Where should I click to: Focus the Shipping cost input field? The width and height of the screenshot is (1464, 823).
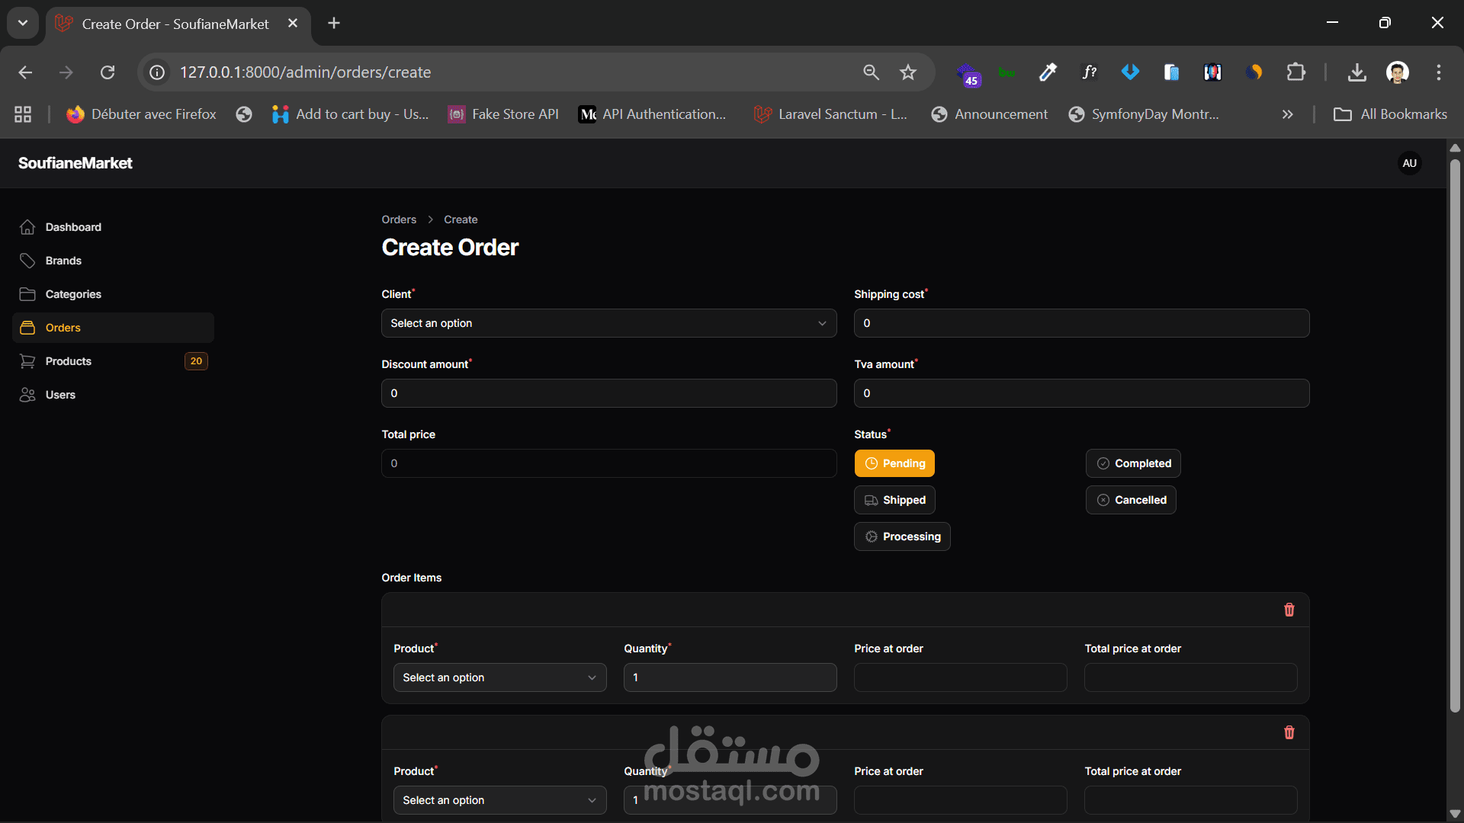pyautogui.click(x=1081, y=323)
